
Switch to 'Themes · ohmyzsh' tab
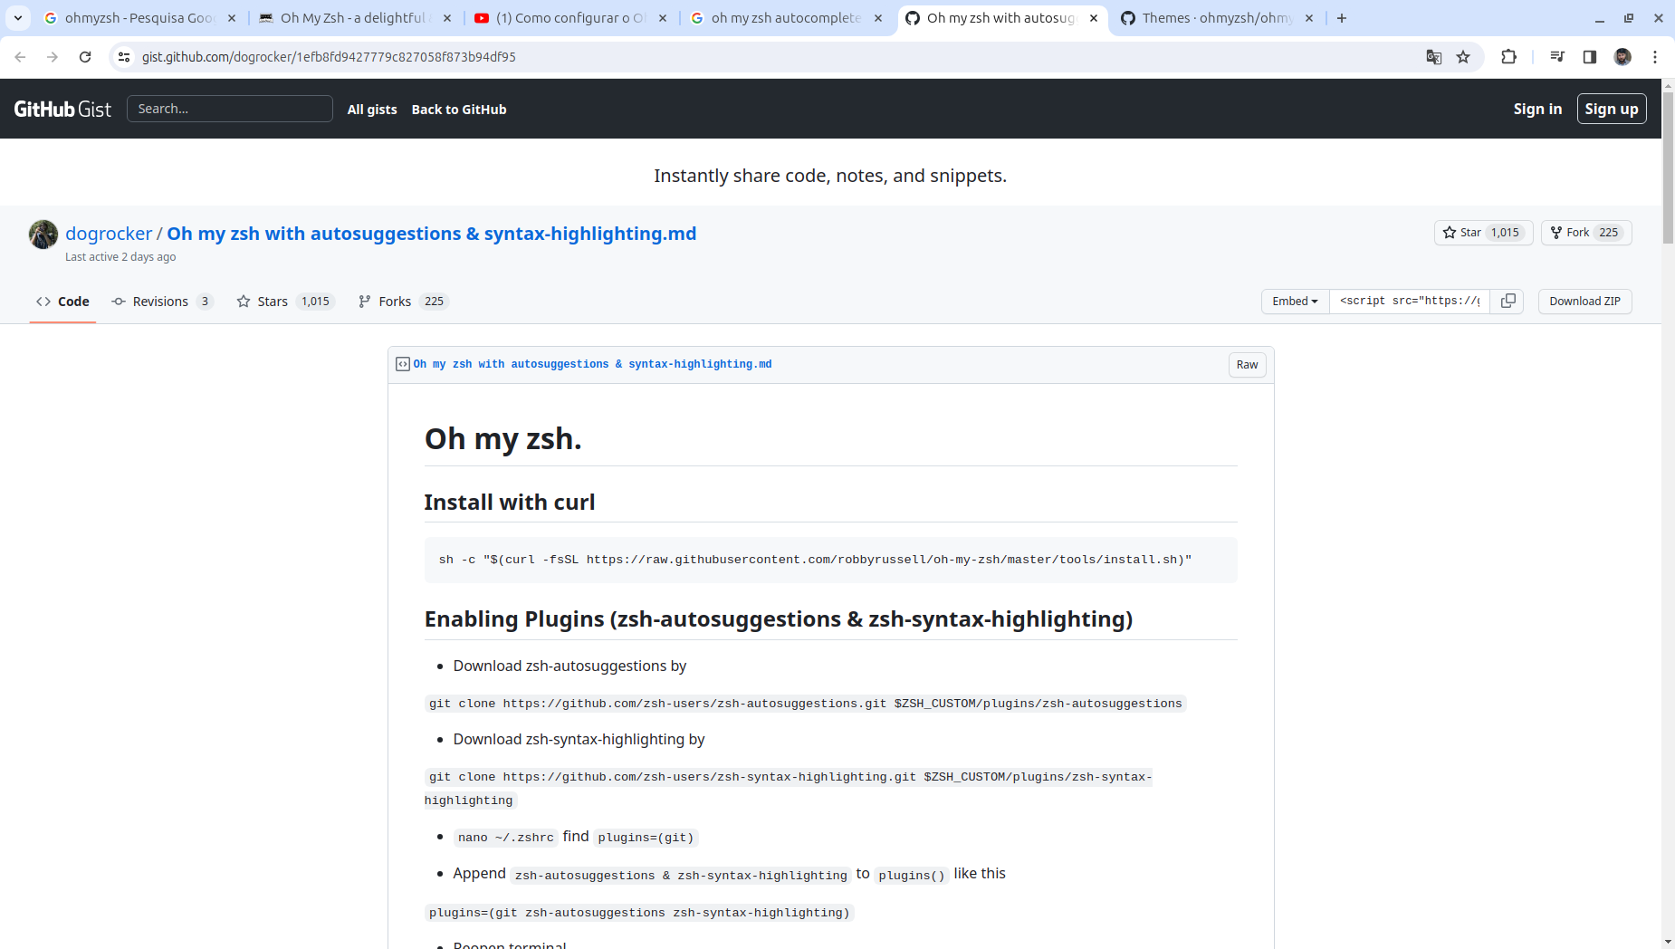[1217, 18]
